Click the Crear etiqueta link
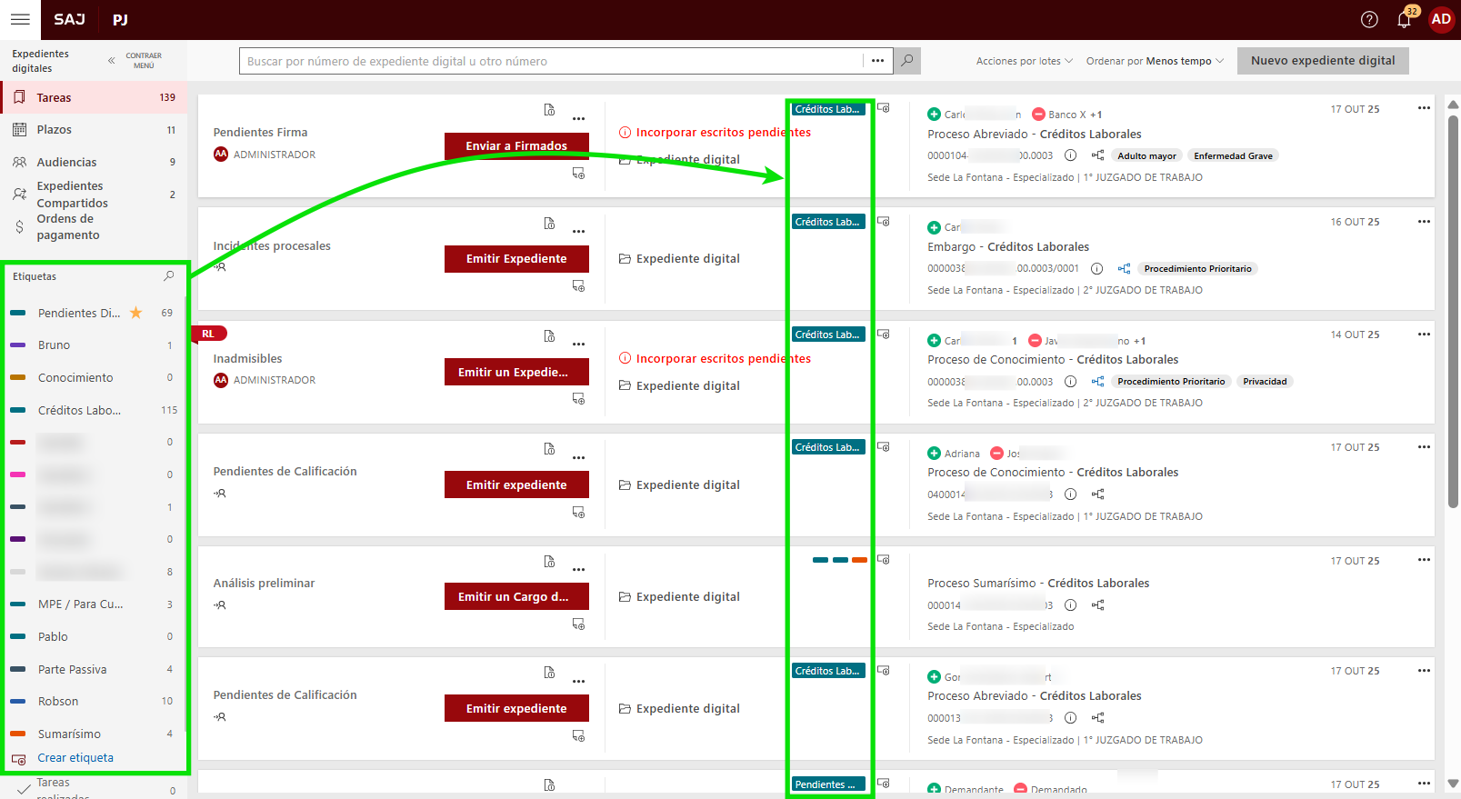1461x799 pixels. click(75, 758)
